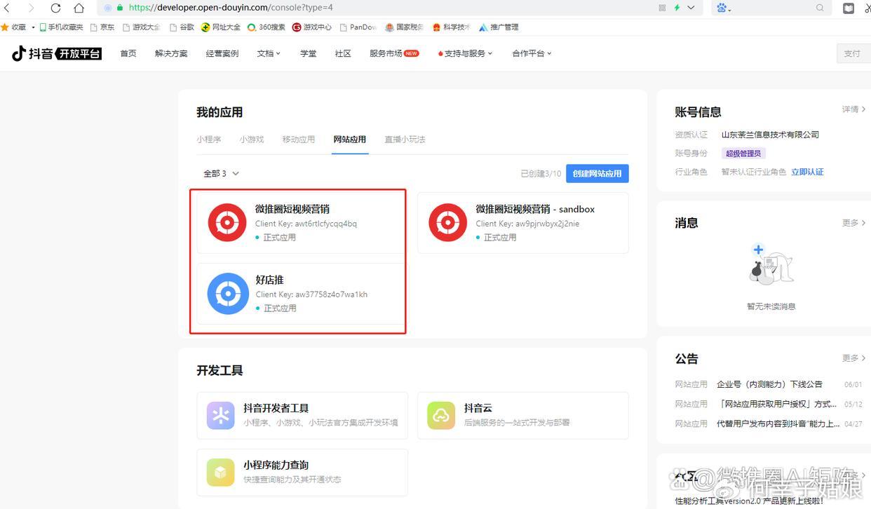This screenshot has width=871, height=509.
Task: Open the 学堂 menu item
Action: 309,53
